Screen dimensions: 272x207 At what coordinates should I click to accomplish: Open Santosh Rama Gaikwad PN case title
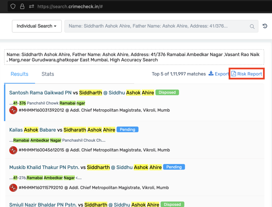click(82, 93)
